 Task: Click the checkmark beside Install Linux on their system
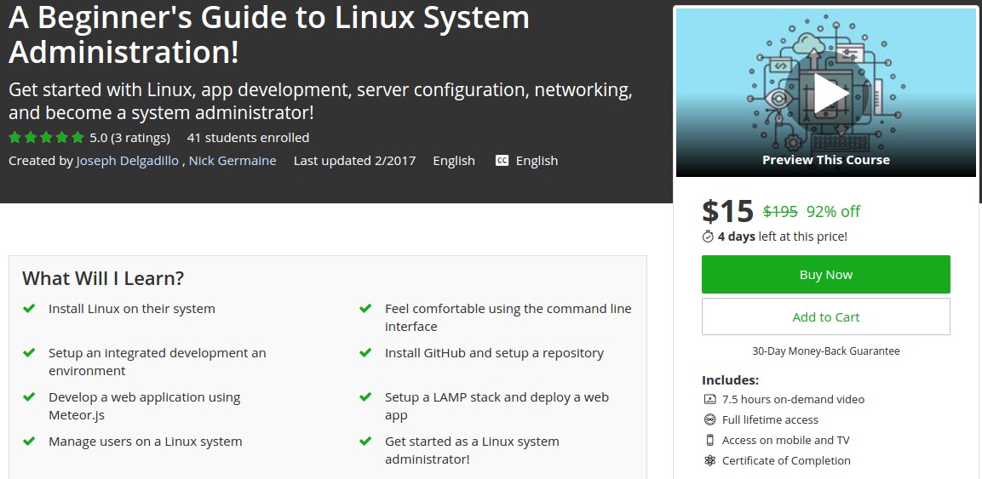[x=29, y=308]
